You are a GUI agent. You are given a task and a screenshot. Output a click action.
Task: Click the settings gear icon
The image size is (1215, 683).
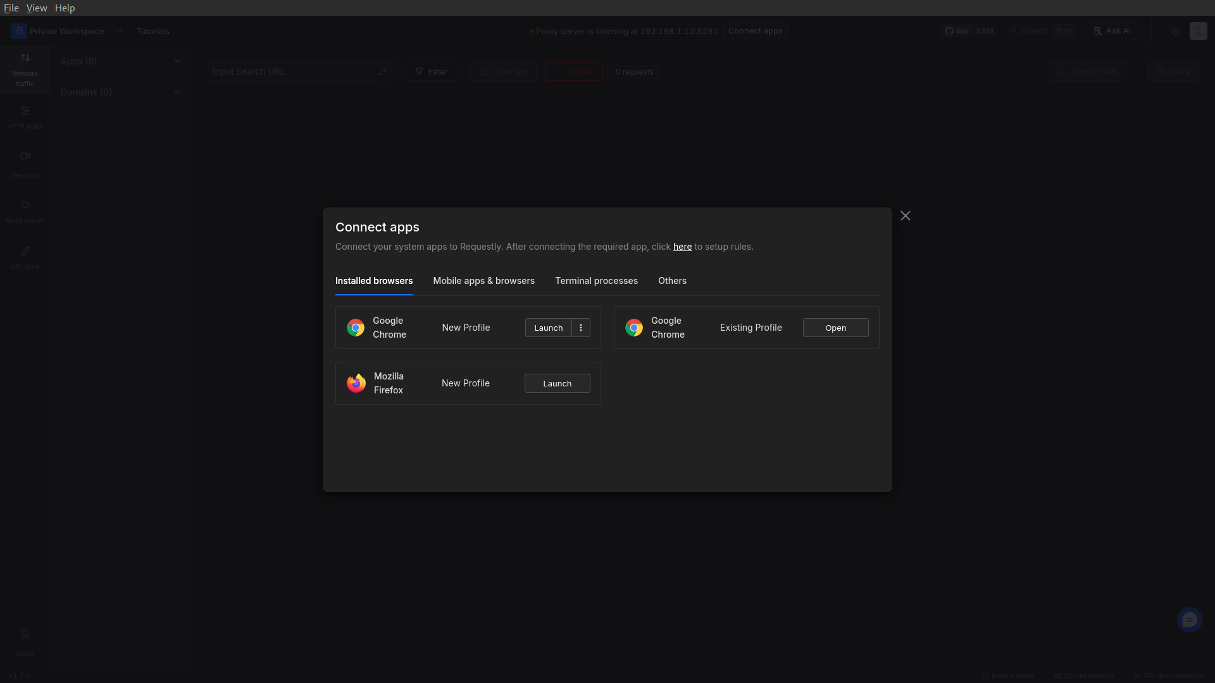point(1176,31)
